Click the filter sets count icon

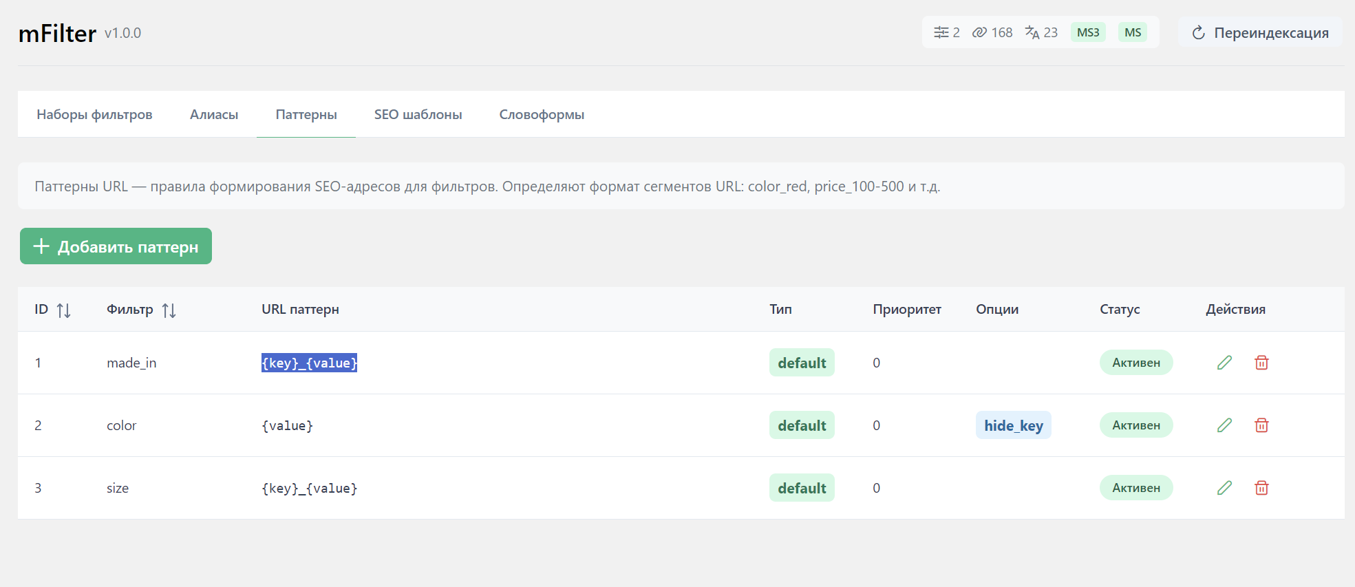point(946,32)
